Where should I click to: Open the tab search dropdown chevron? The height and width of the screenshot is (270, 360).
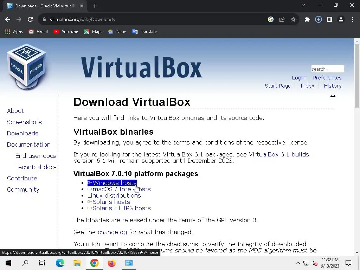click(303, 5)
